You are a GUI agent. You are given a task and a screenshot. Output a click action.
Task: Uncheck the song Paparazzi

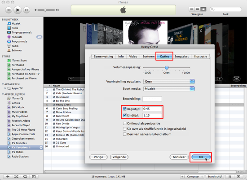tap(54, 139)
